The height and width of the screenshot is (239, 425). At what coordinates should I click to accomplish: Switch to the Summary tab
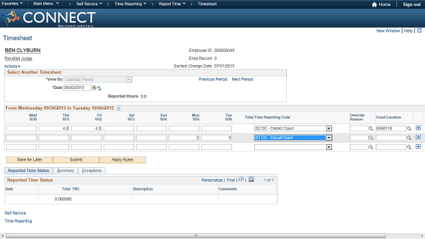(65, 171)
